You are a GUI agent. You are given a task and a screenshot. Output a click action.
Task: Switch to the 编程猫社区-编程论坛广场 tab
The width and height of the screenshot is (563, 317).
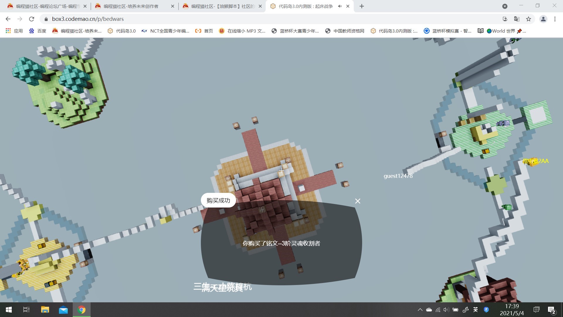click(x=47, y=6)
